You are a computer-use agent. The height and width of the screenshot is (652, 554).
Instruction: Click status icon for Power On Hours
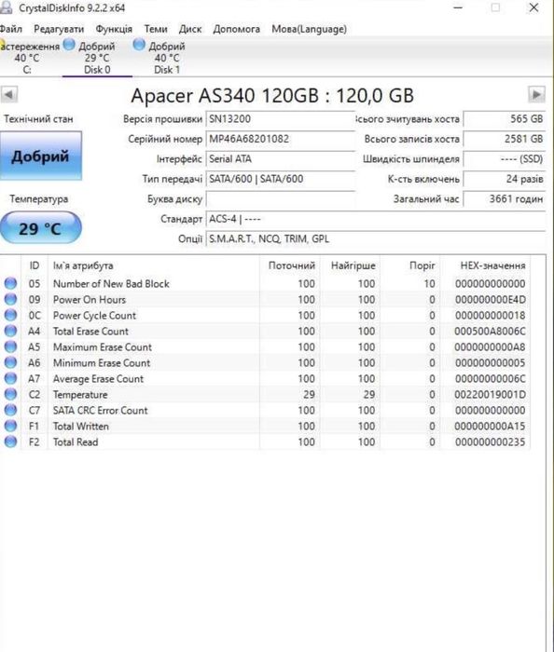tap(10, 299)
